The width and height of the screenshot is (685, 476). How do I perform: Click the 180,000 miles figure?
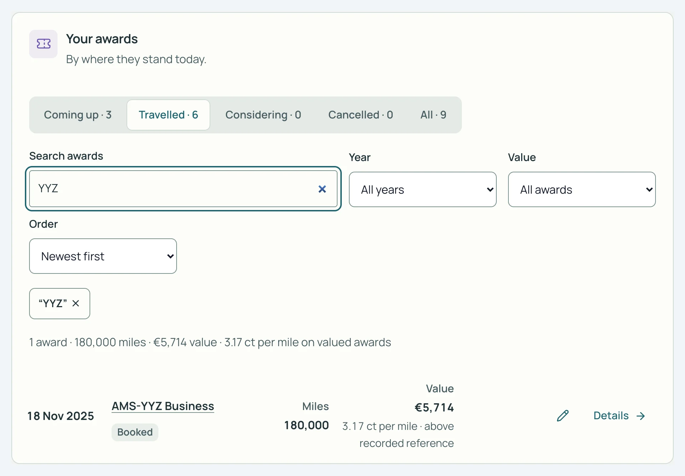pos(307,425)
